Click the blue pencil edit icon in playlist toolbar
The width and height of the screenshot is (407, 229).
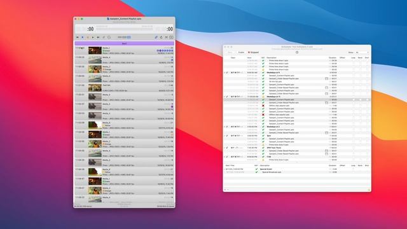[156, 38]
